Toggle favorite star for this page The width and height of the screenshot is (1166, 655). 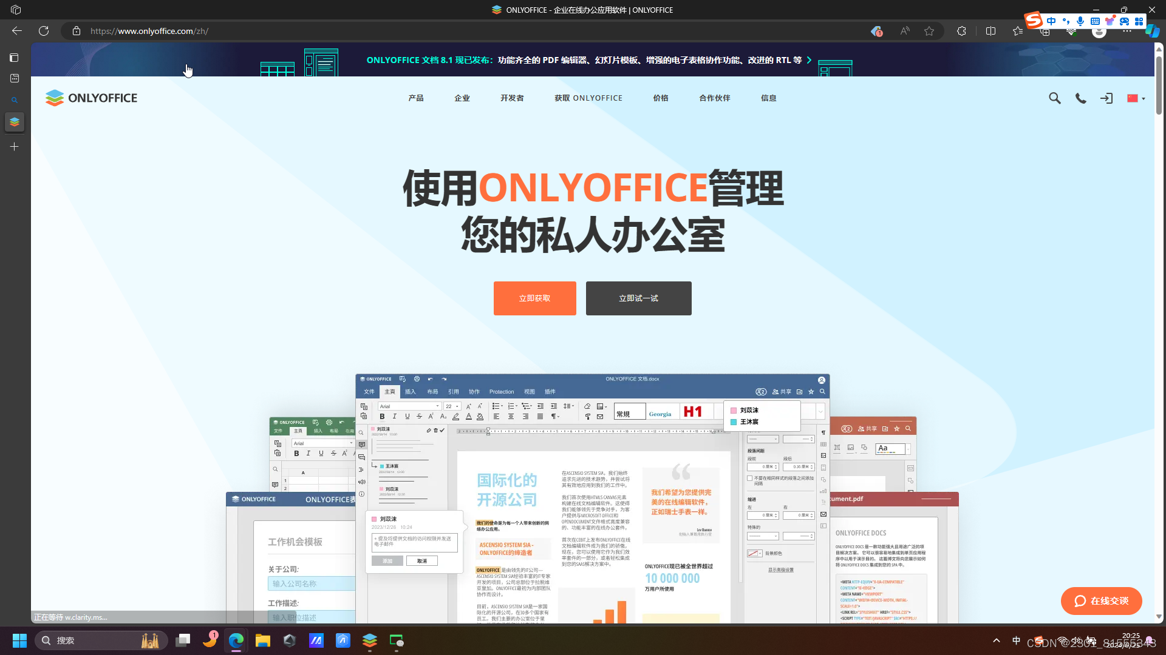(929, 31)
